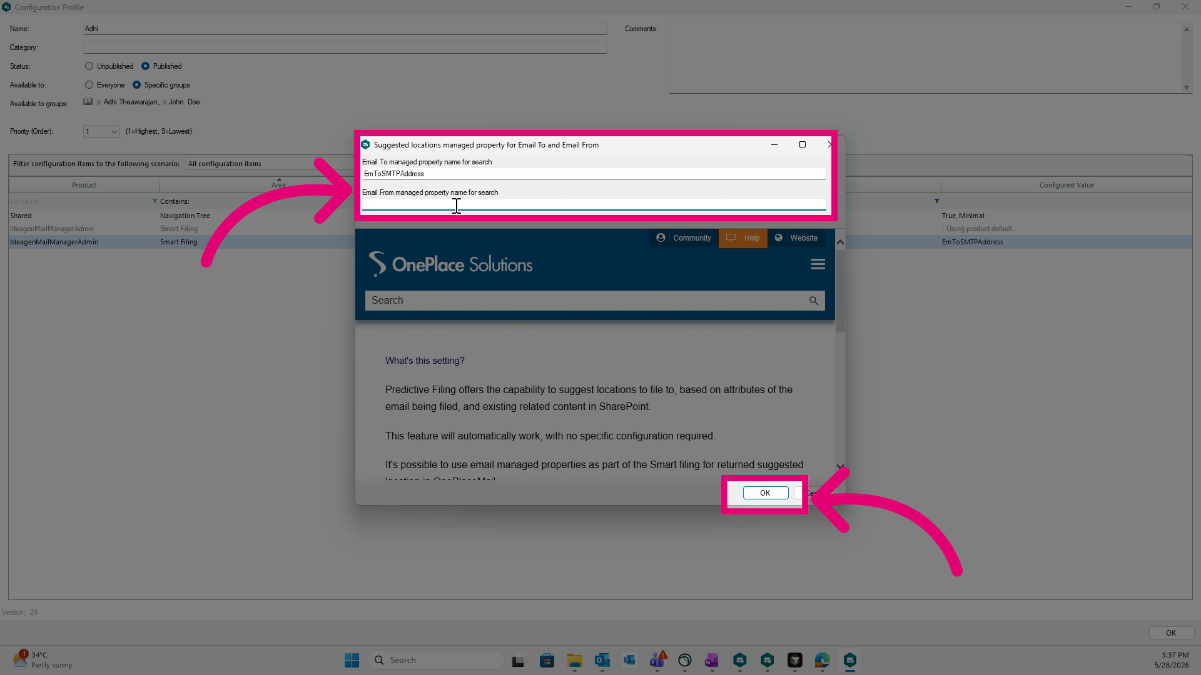Viewport: 1201px width, 675px height.
Task: Click the Area column filter funnel icon
Action: pos(155,201)
